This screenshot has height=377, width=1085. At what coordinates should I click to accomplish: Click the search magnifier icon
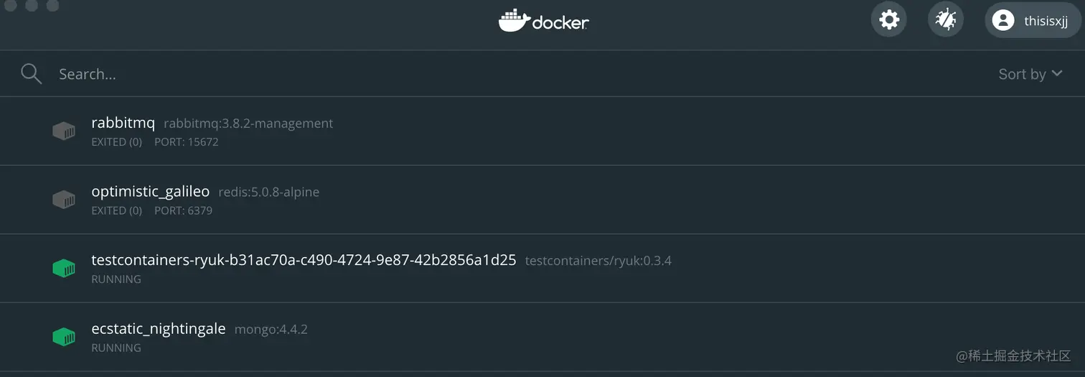pyautogui.click(x=31, y=74)
